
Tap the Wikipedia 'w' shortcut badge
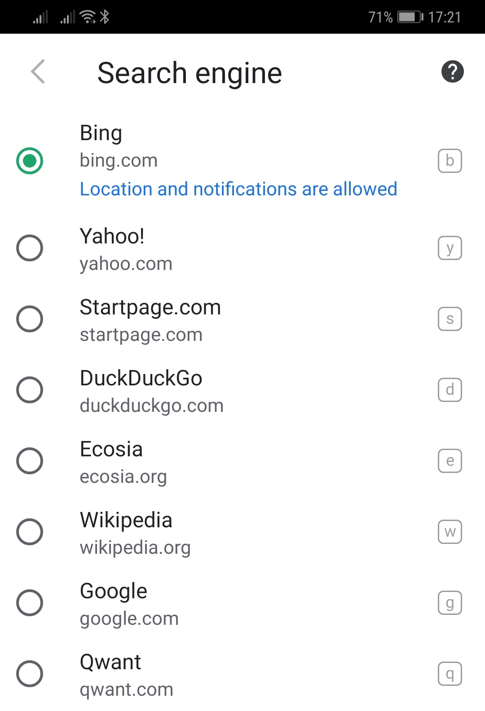coord(450,532)
